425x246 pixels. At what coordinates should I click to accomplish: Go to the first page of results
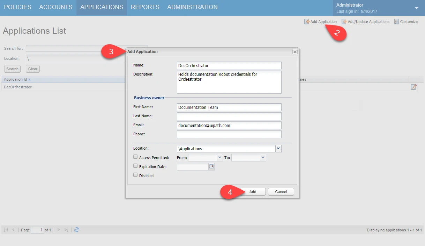6,230
